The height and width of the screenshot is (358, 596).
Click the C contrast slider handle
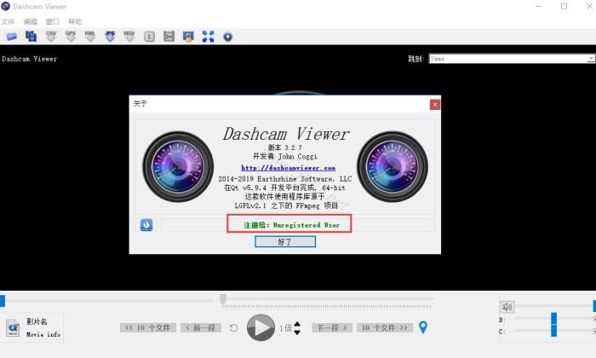click(553, 331)
